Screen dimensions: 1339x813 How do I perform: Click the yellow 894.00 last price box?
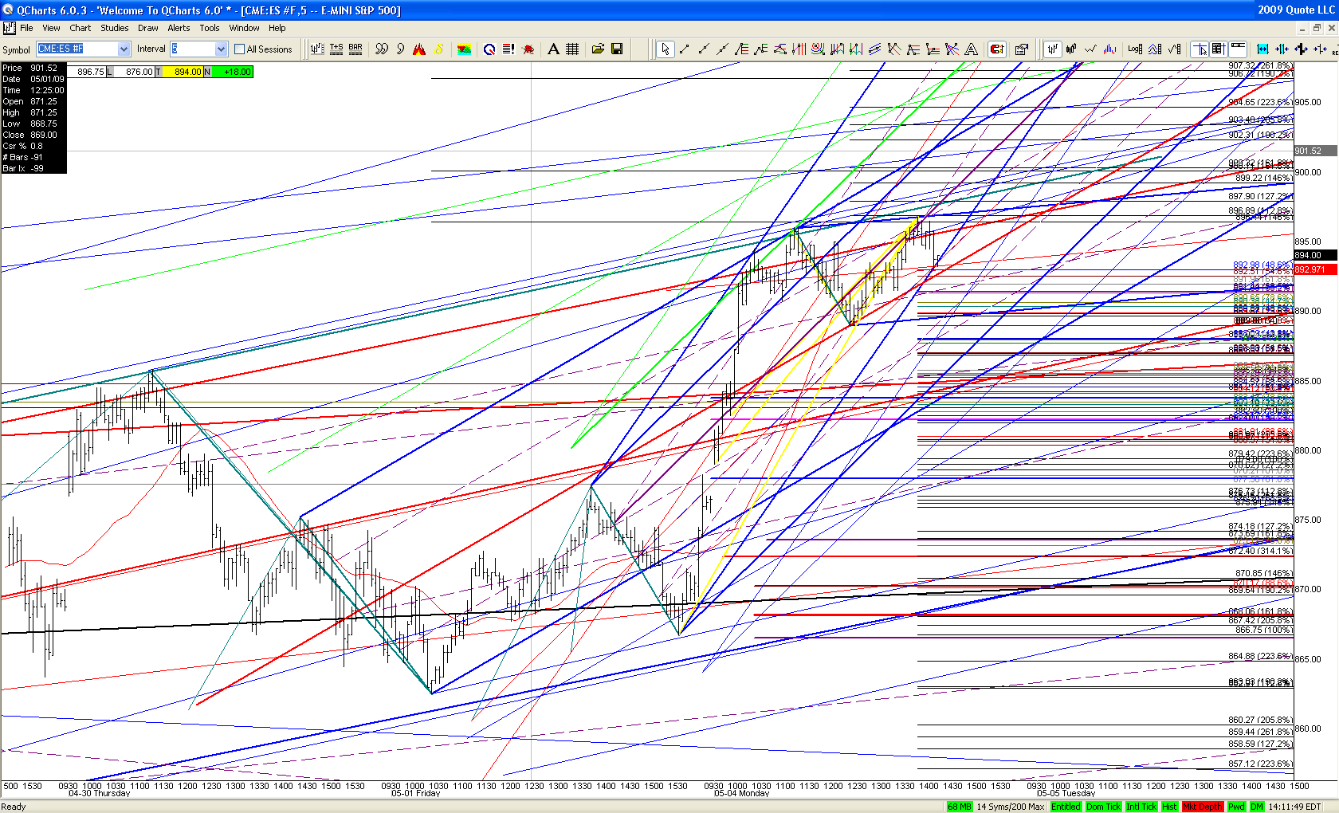pyautogui.click(x=184, y=72)
